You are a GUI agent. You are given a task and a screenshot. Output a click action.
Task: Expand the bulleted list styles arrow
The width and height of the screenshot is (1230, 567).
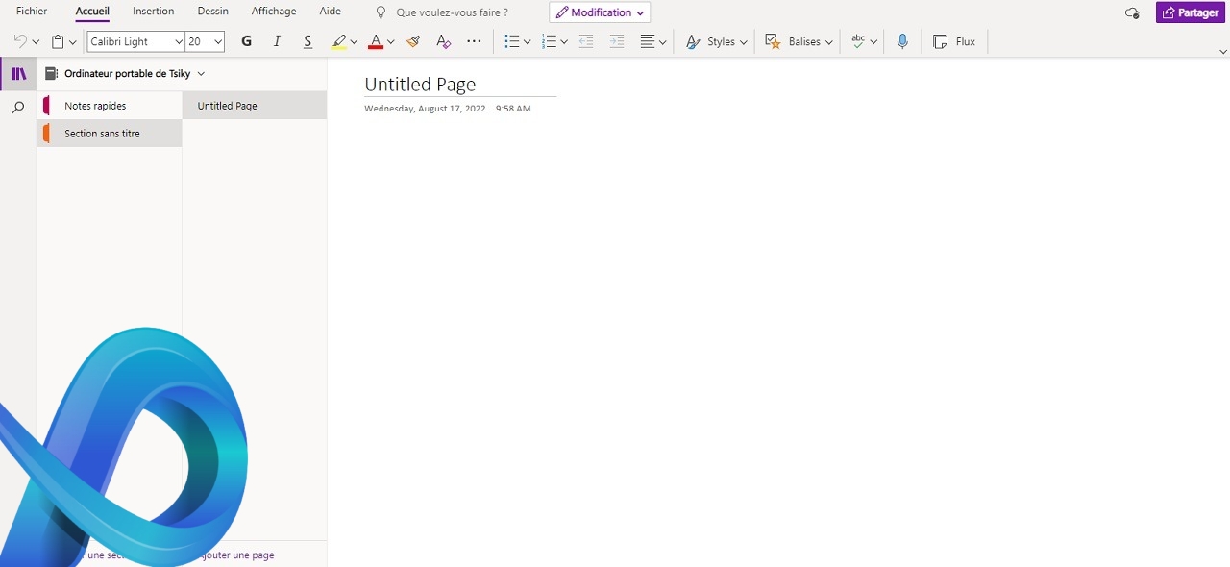527,42
